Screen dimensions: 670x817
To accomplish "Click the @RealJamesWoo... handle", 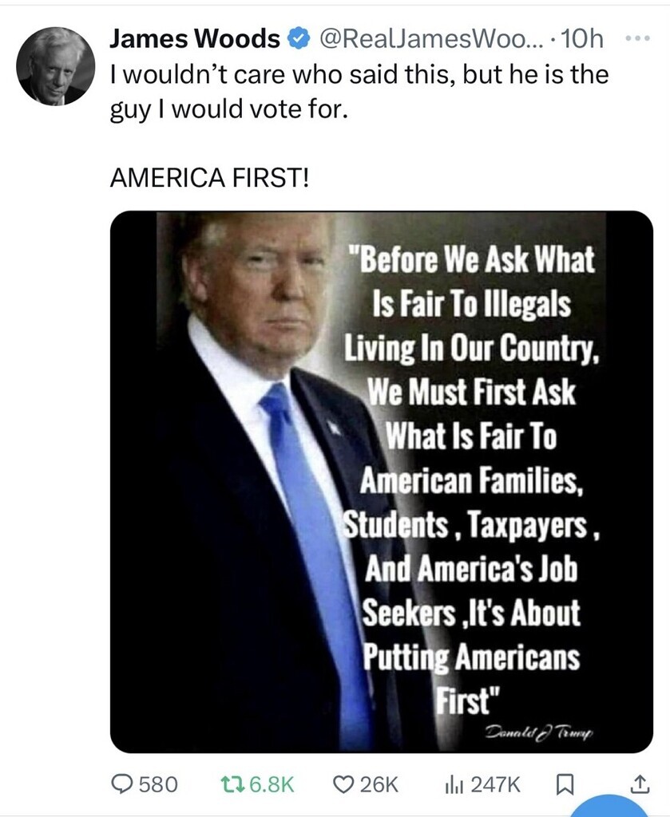I will click(432, 38).
